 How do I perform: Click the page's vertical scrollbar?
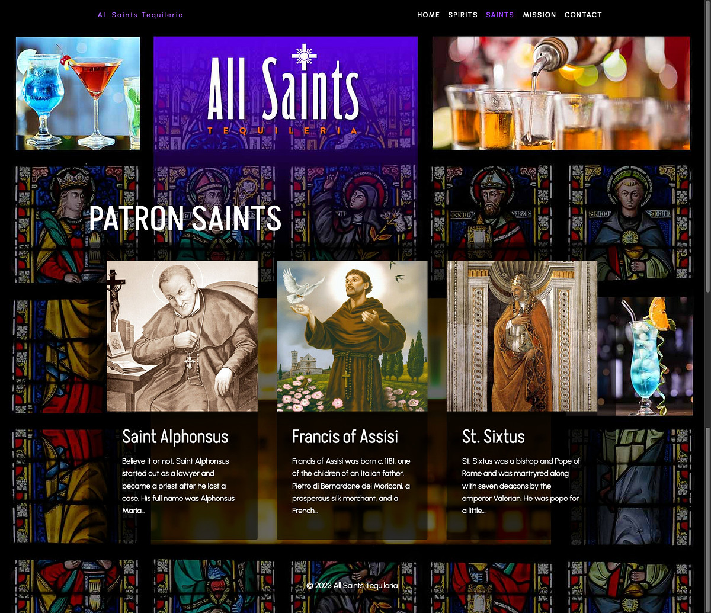point(707,213)
